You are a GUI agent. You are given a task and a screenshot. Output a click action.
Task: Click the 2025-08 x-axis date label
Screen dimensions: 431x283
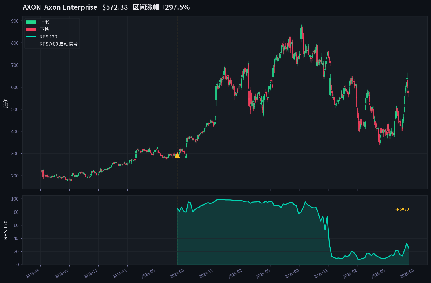292,274
